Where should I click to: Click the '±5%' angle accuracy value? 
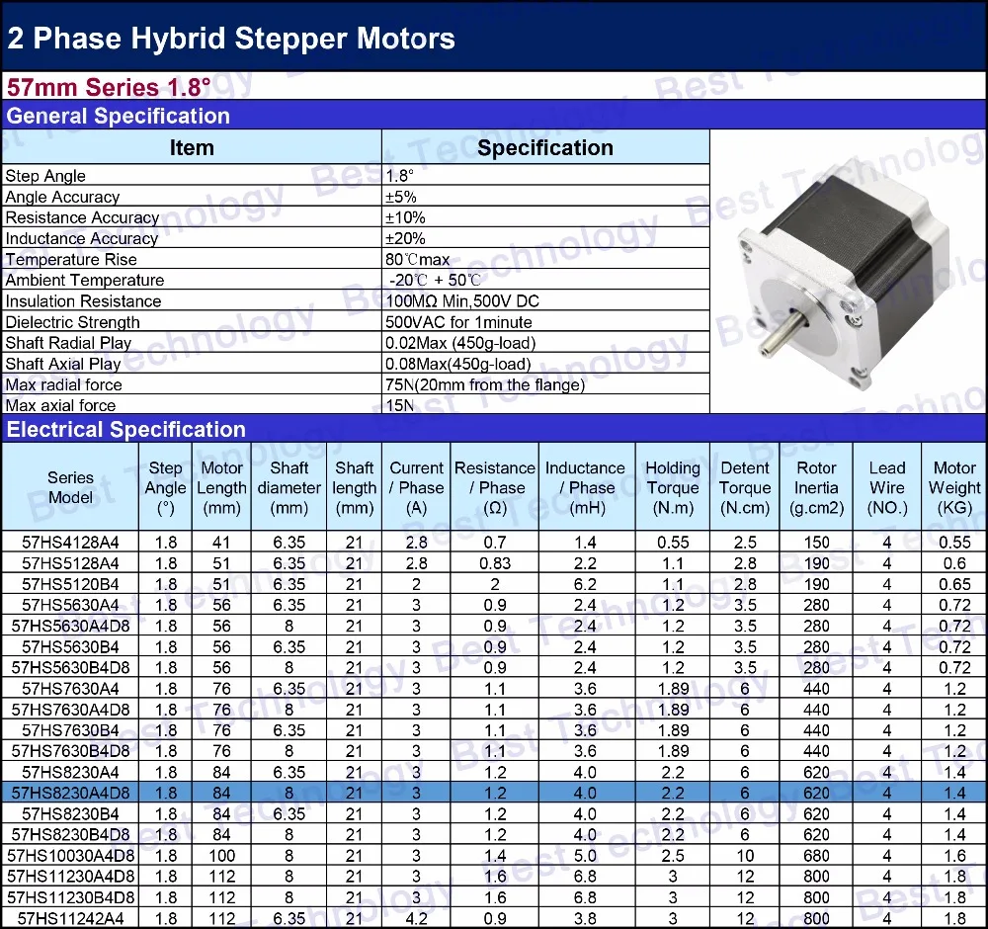click(401, 197)
